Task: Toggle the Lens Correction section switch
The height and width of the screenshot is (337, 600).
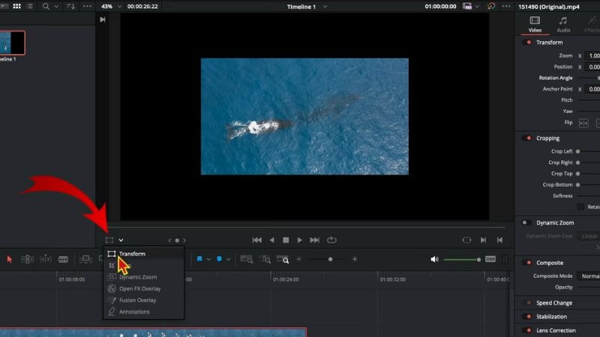Action: 528,330
